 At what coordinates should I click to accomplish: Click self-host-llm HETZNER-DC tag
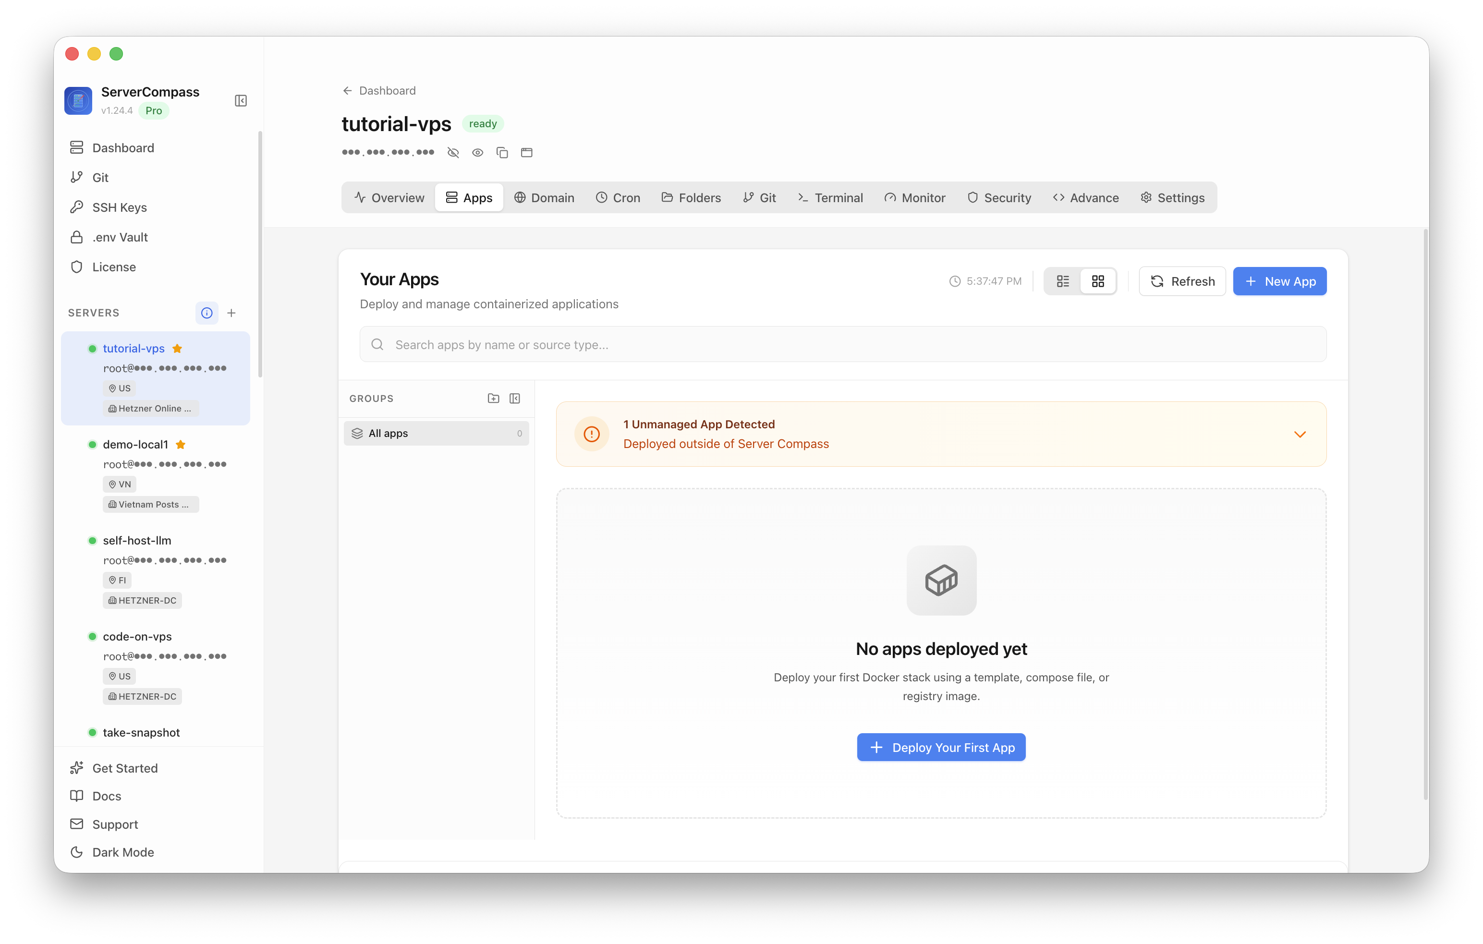click(x=142, y=600)
